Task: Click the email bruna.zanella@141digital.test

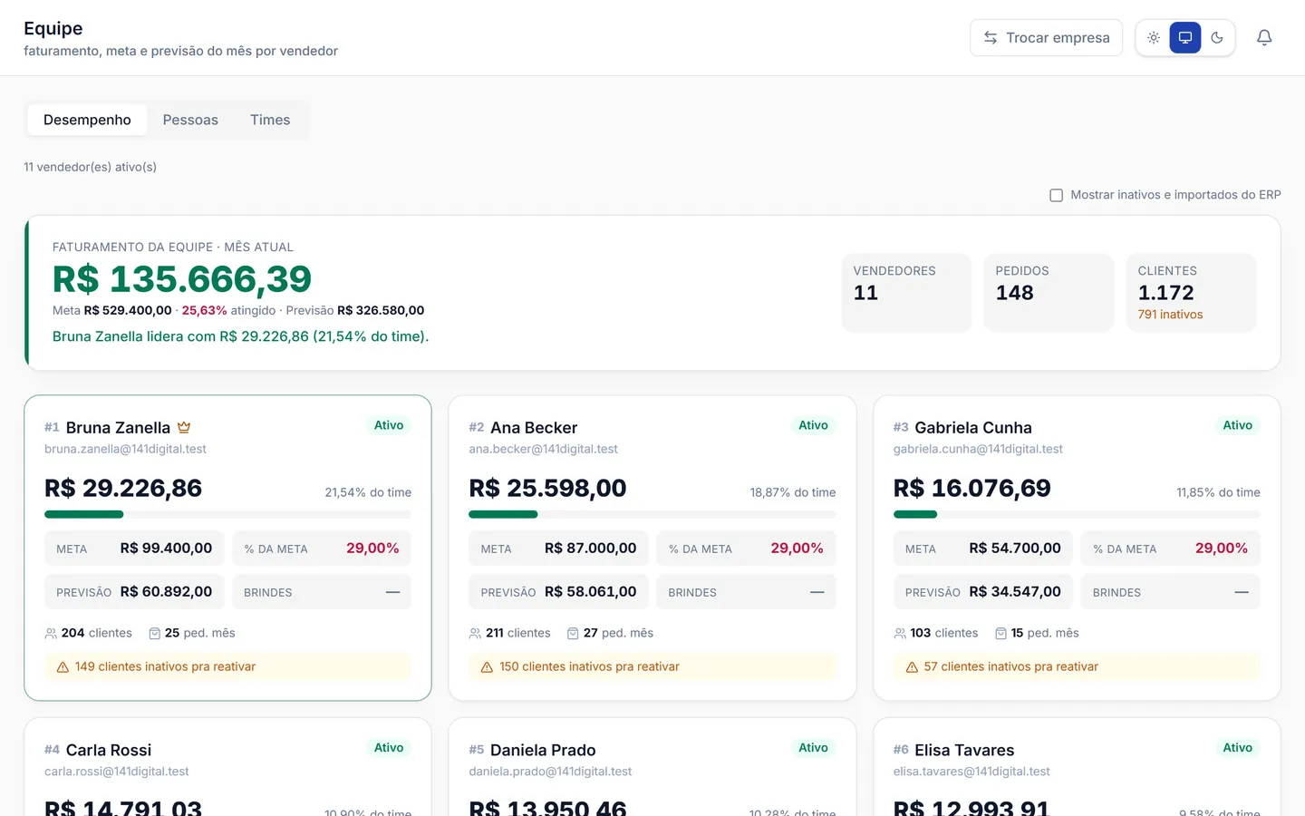Action: [125, 449]
